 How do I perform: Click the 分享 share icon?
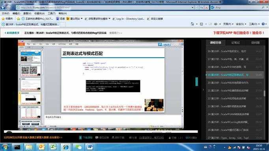[x=131, y=138]
